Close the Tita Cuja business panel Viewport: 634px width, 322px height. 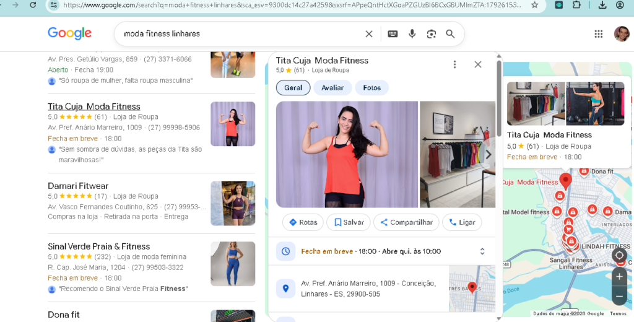point(478,64)
